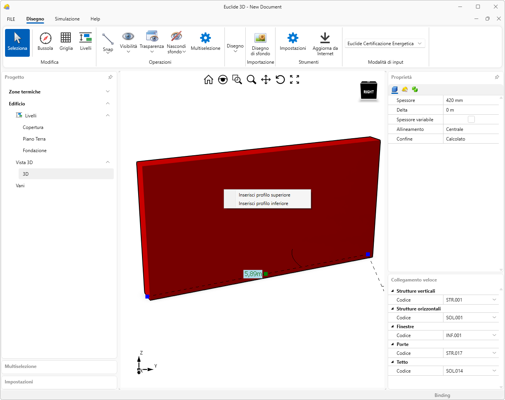Expand the Zone termiche section

[108, 92]
